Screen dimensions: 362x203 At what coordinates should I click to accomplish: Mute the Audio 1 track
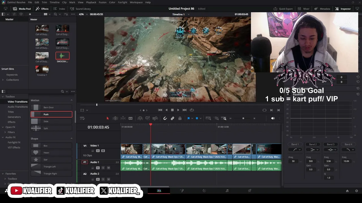(108, 168)
